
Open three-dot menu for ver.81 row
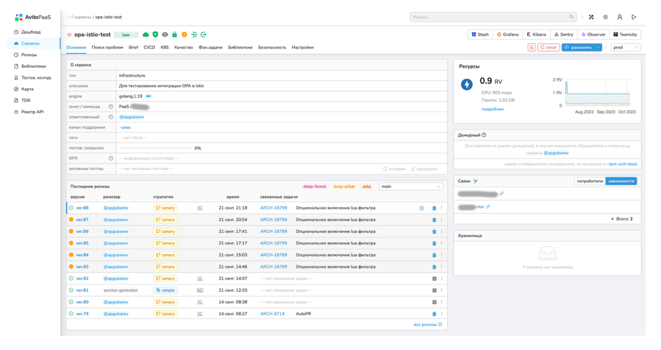coord(441,290)
